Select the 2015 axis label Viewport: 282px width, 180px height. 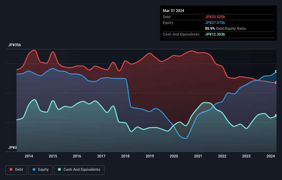53,156
